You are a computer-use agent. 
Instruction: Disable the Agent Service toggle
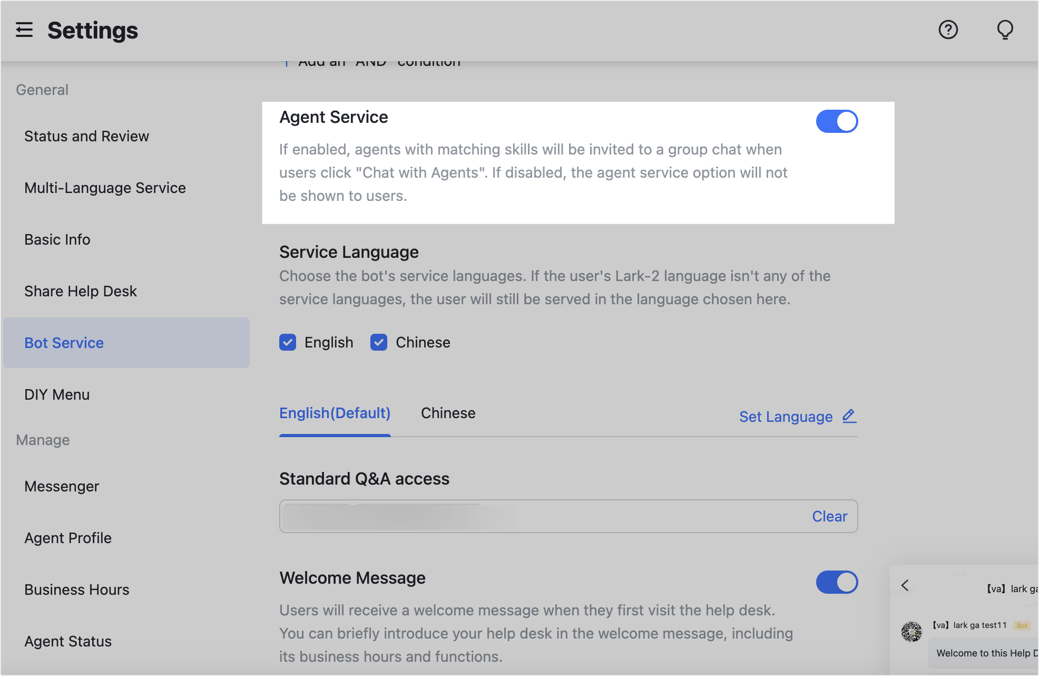[x=837, y=121]
